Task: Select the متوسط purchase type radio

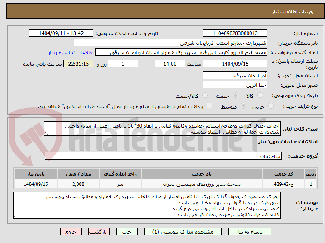Action: click(243, 106)
